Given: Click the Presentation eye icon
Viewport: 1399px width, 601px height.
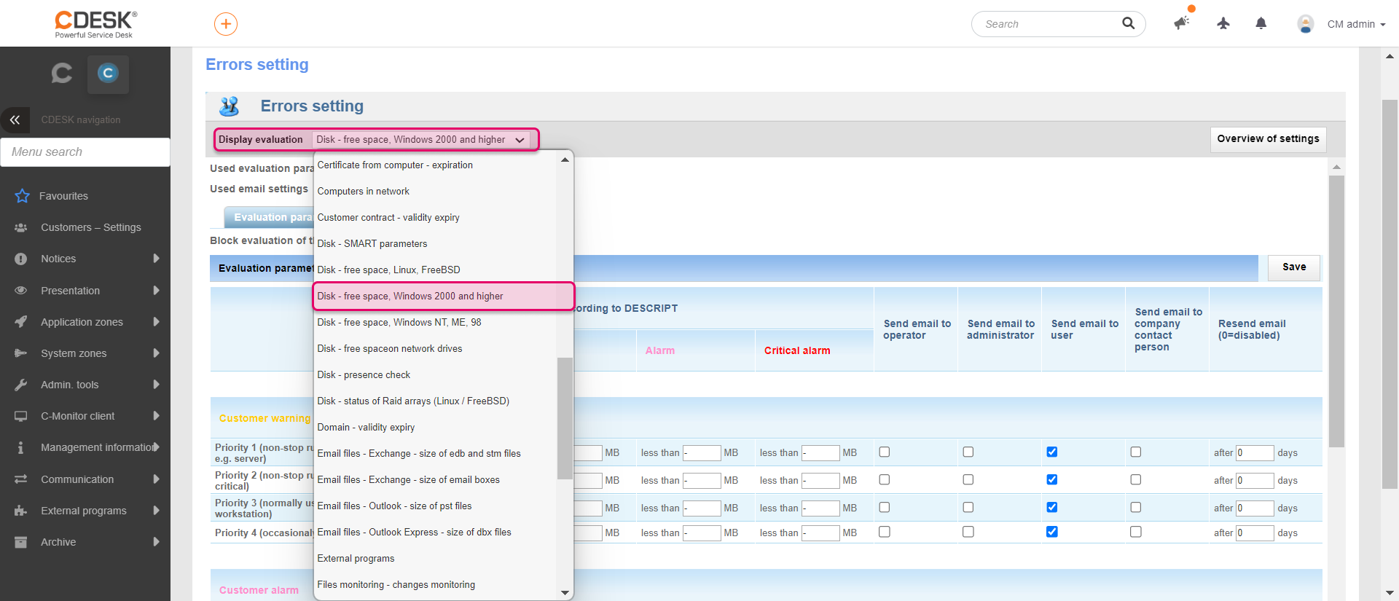Looking at the screenshot, I should click(21, 290).
